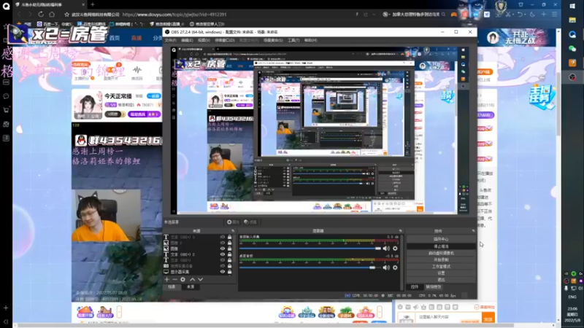Image resolution: width=584 pixels, height=328 pixels.
Task: Click the OBS icon in taskbar
Action: [572, 77]
